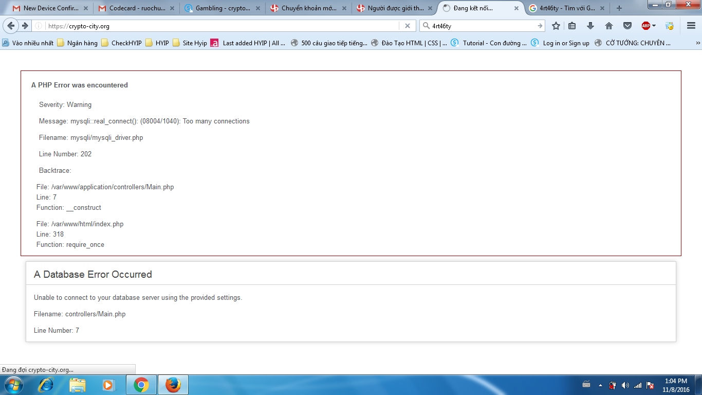The image size is (702, 395).
Task: Close the Người được giới th... tab
Action: click(430, 8)
